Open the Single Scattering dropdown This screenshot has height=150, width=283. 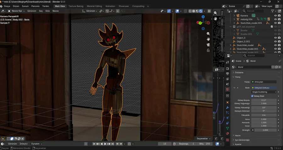[x=264, y=92]
